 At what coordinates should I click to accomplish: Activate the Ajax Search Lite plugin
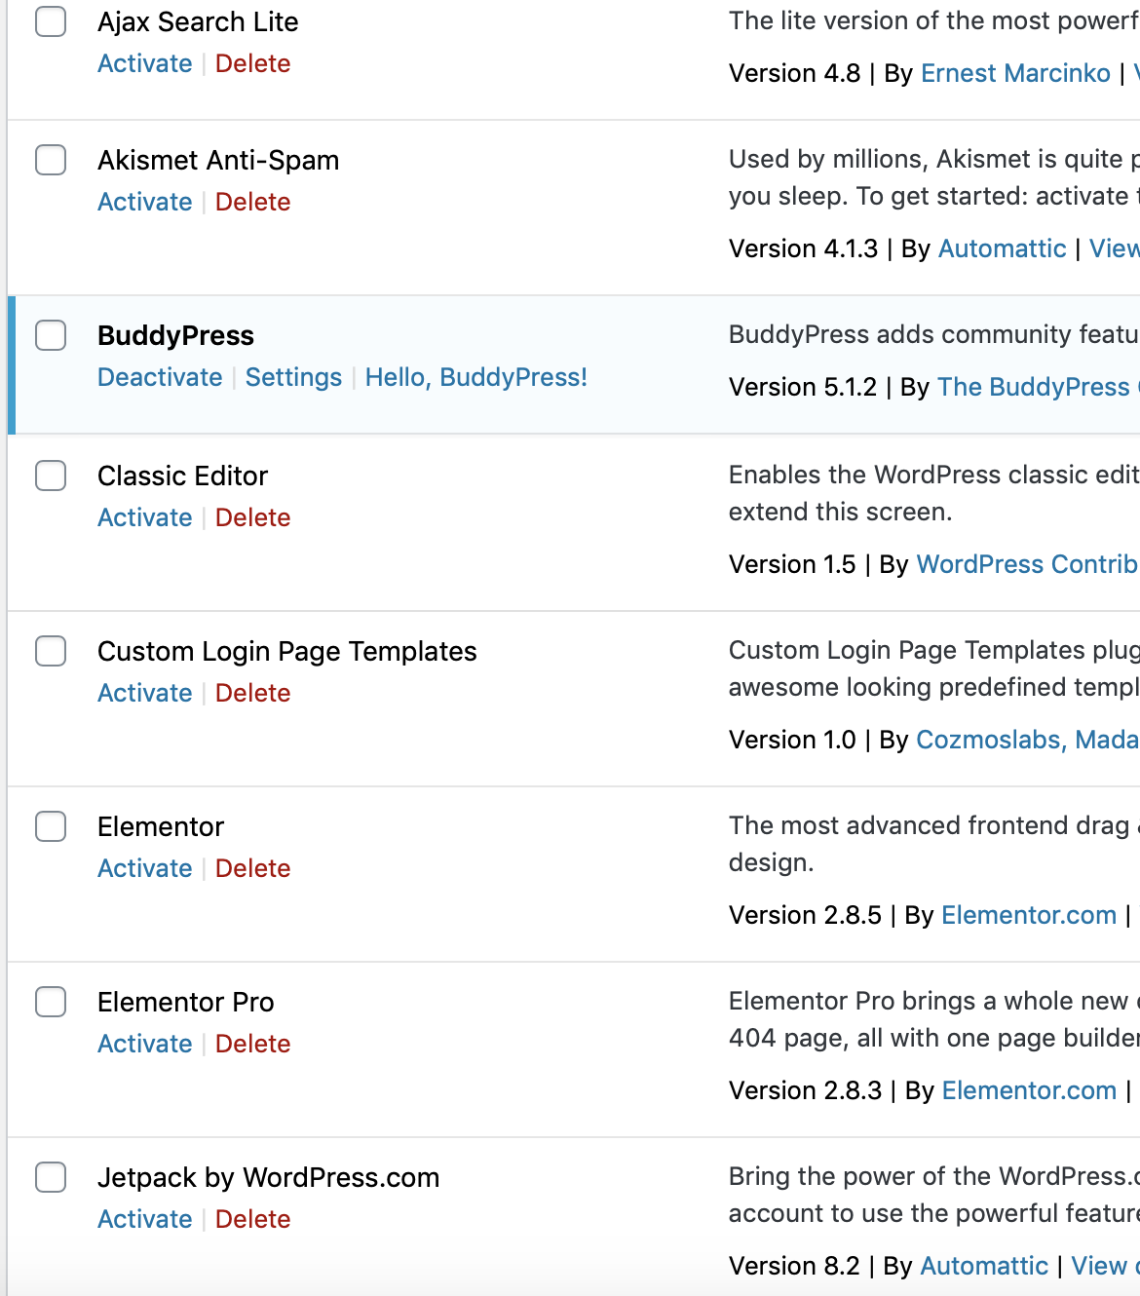click(x=145, y=63)
